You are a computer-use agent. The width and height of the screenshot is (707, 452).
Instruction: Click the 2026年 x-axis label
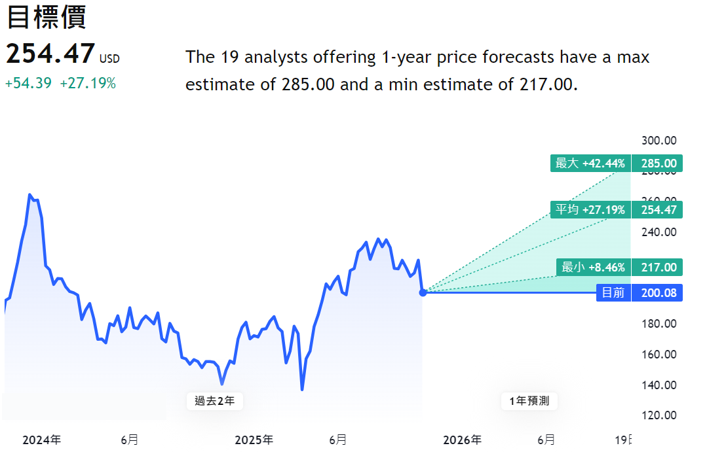pyautogui.click(x=462, y=440)
